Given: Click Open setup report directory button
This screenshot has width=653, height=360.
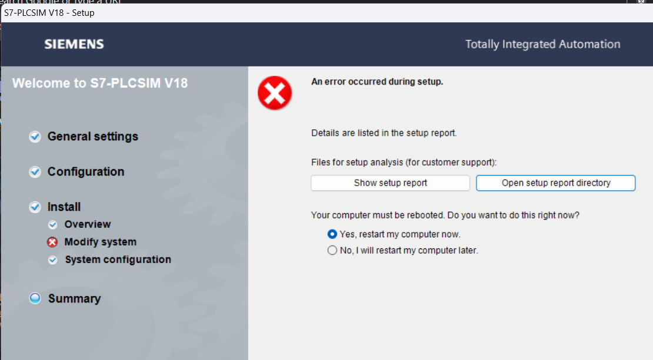Looking at the screenshot, I should (x=555, y=183).
